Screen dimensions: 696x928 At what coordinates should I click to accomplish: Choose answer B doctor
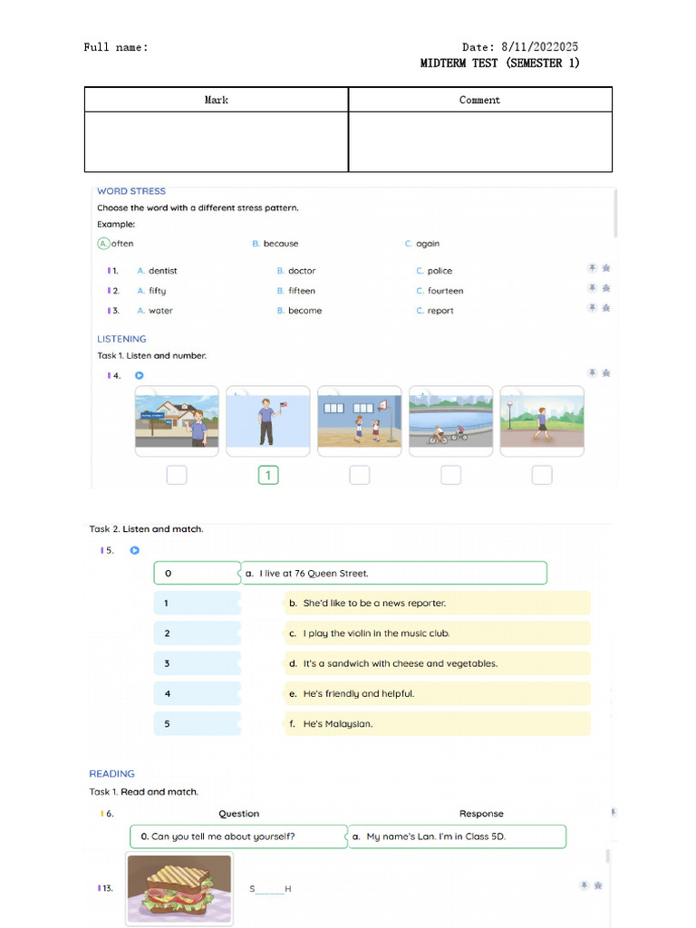tap(296, 271)
